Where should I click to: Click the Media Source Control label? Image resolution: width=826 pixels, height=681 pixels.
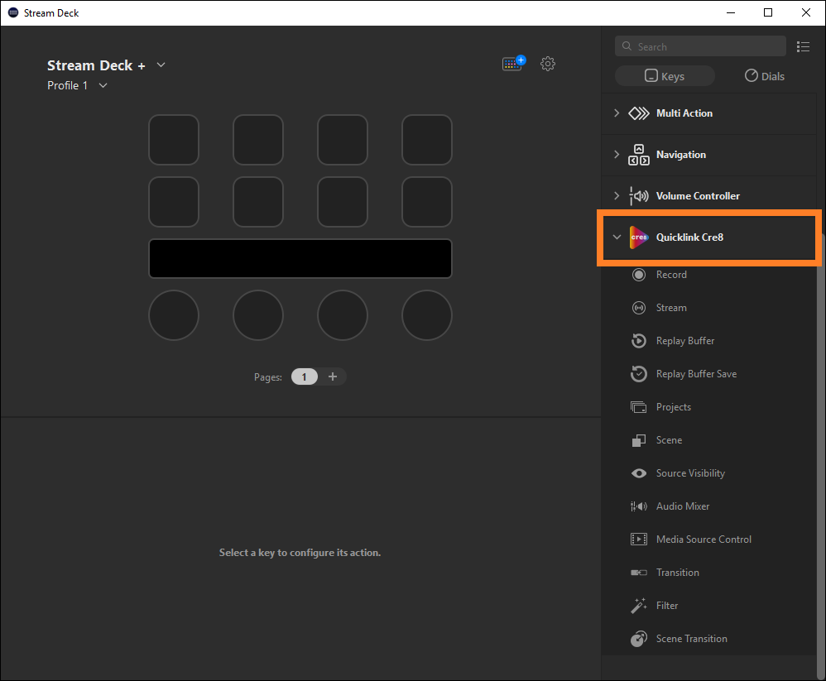pos(704,540)
